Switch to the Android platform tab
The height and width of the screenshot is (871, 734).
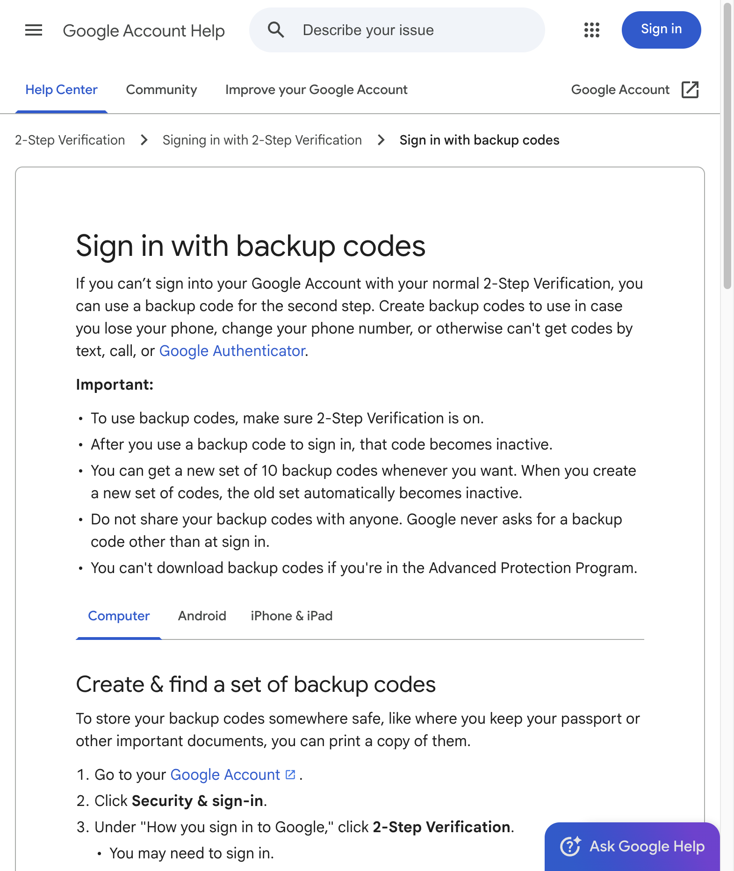tap(202, 616)
